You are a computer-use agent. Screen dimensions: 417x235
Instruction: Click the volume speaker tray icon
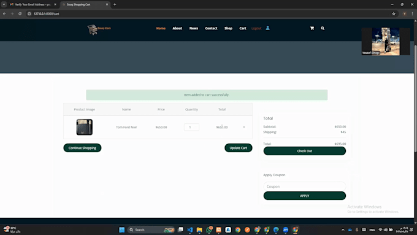tap(385, 229)
